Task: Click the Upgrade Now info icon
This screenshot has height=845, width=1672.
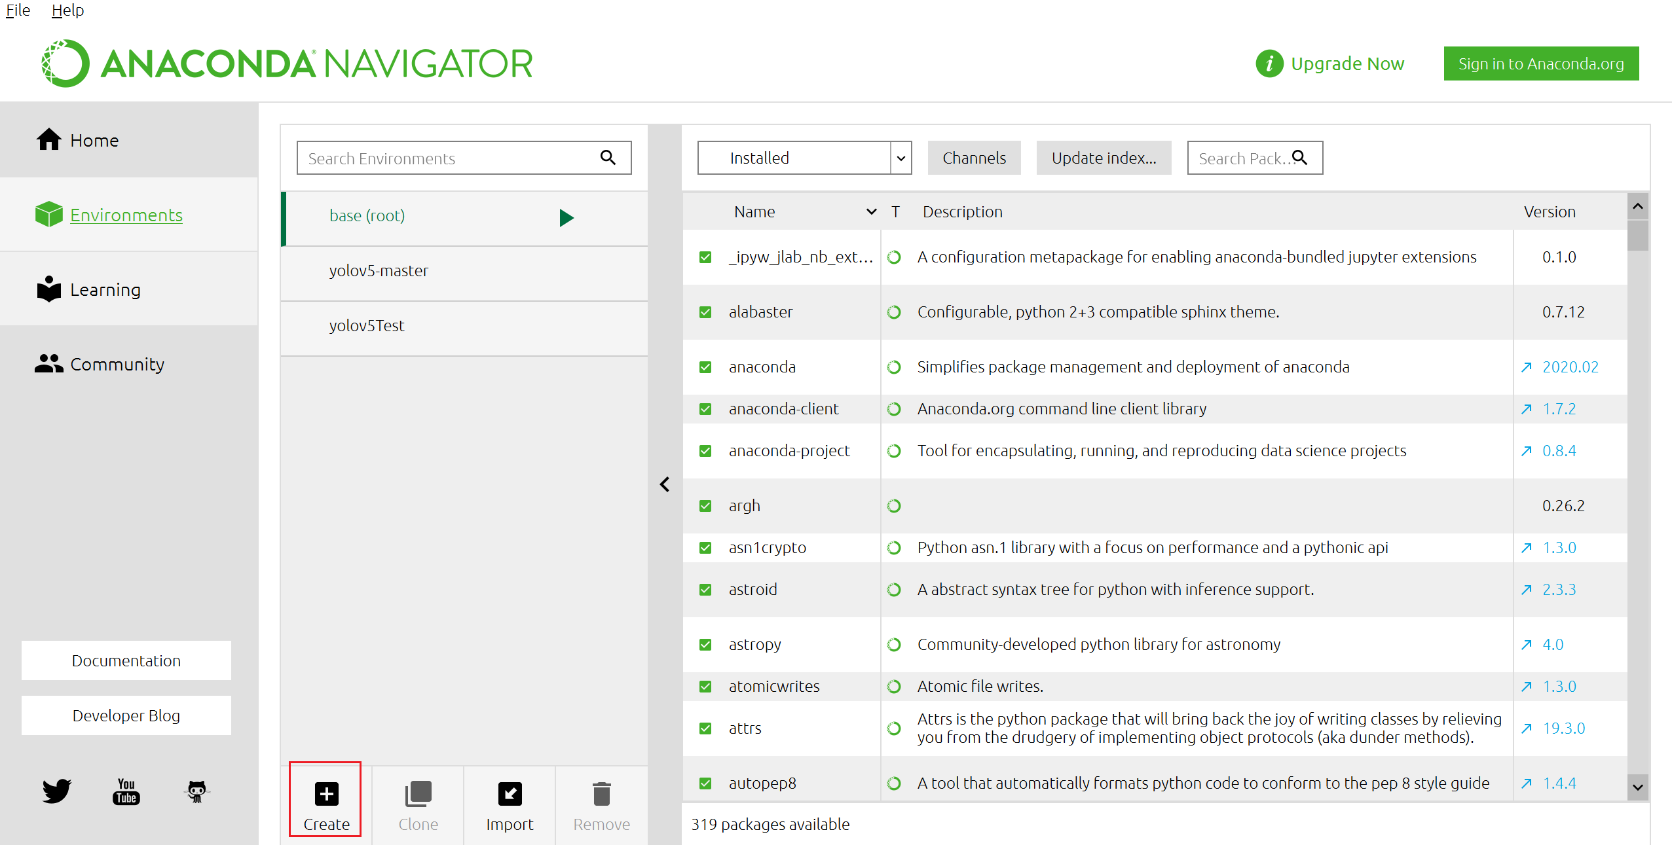Action: coord(1269,63)
